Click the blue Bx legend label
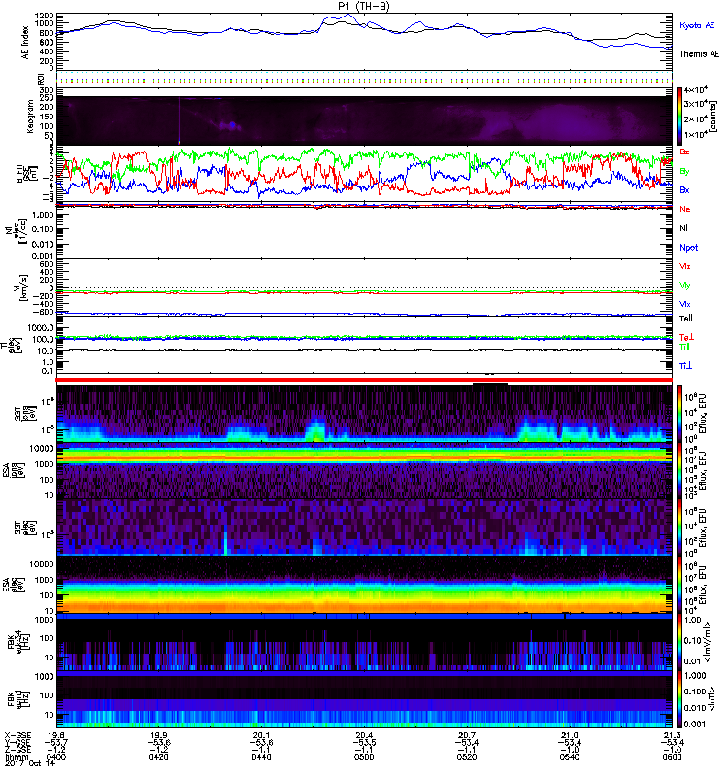 [684, 189]
